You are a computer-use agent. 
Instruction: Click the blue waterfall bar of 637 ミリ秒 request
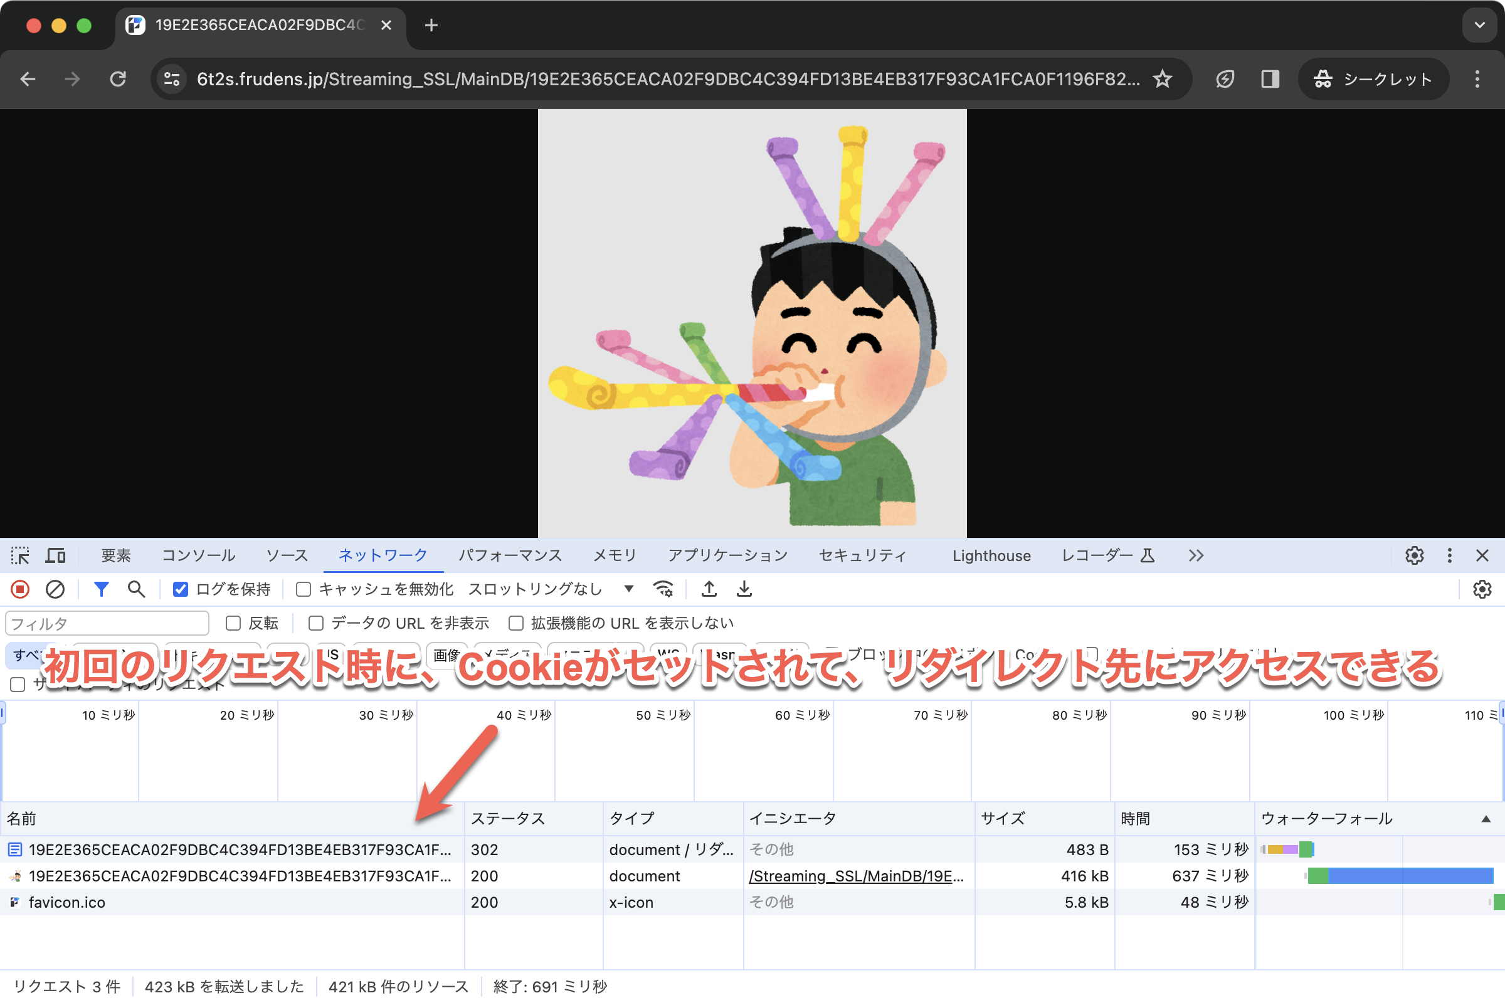(1410, 876)
